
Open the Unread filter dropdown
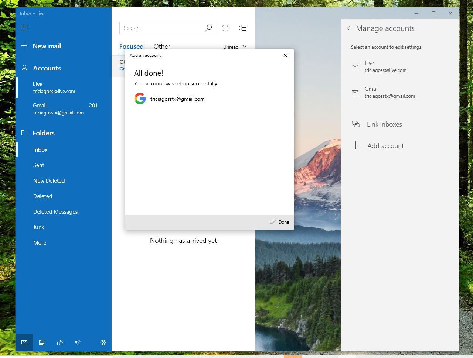235,47
